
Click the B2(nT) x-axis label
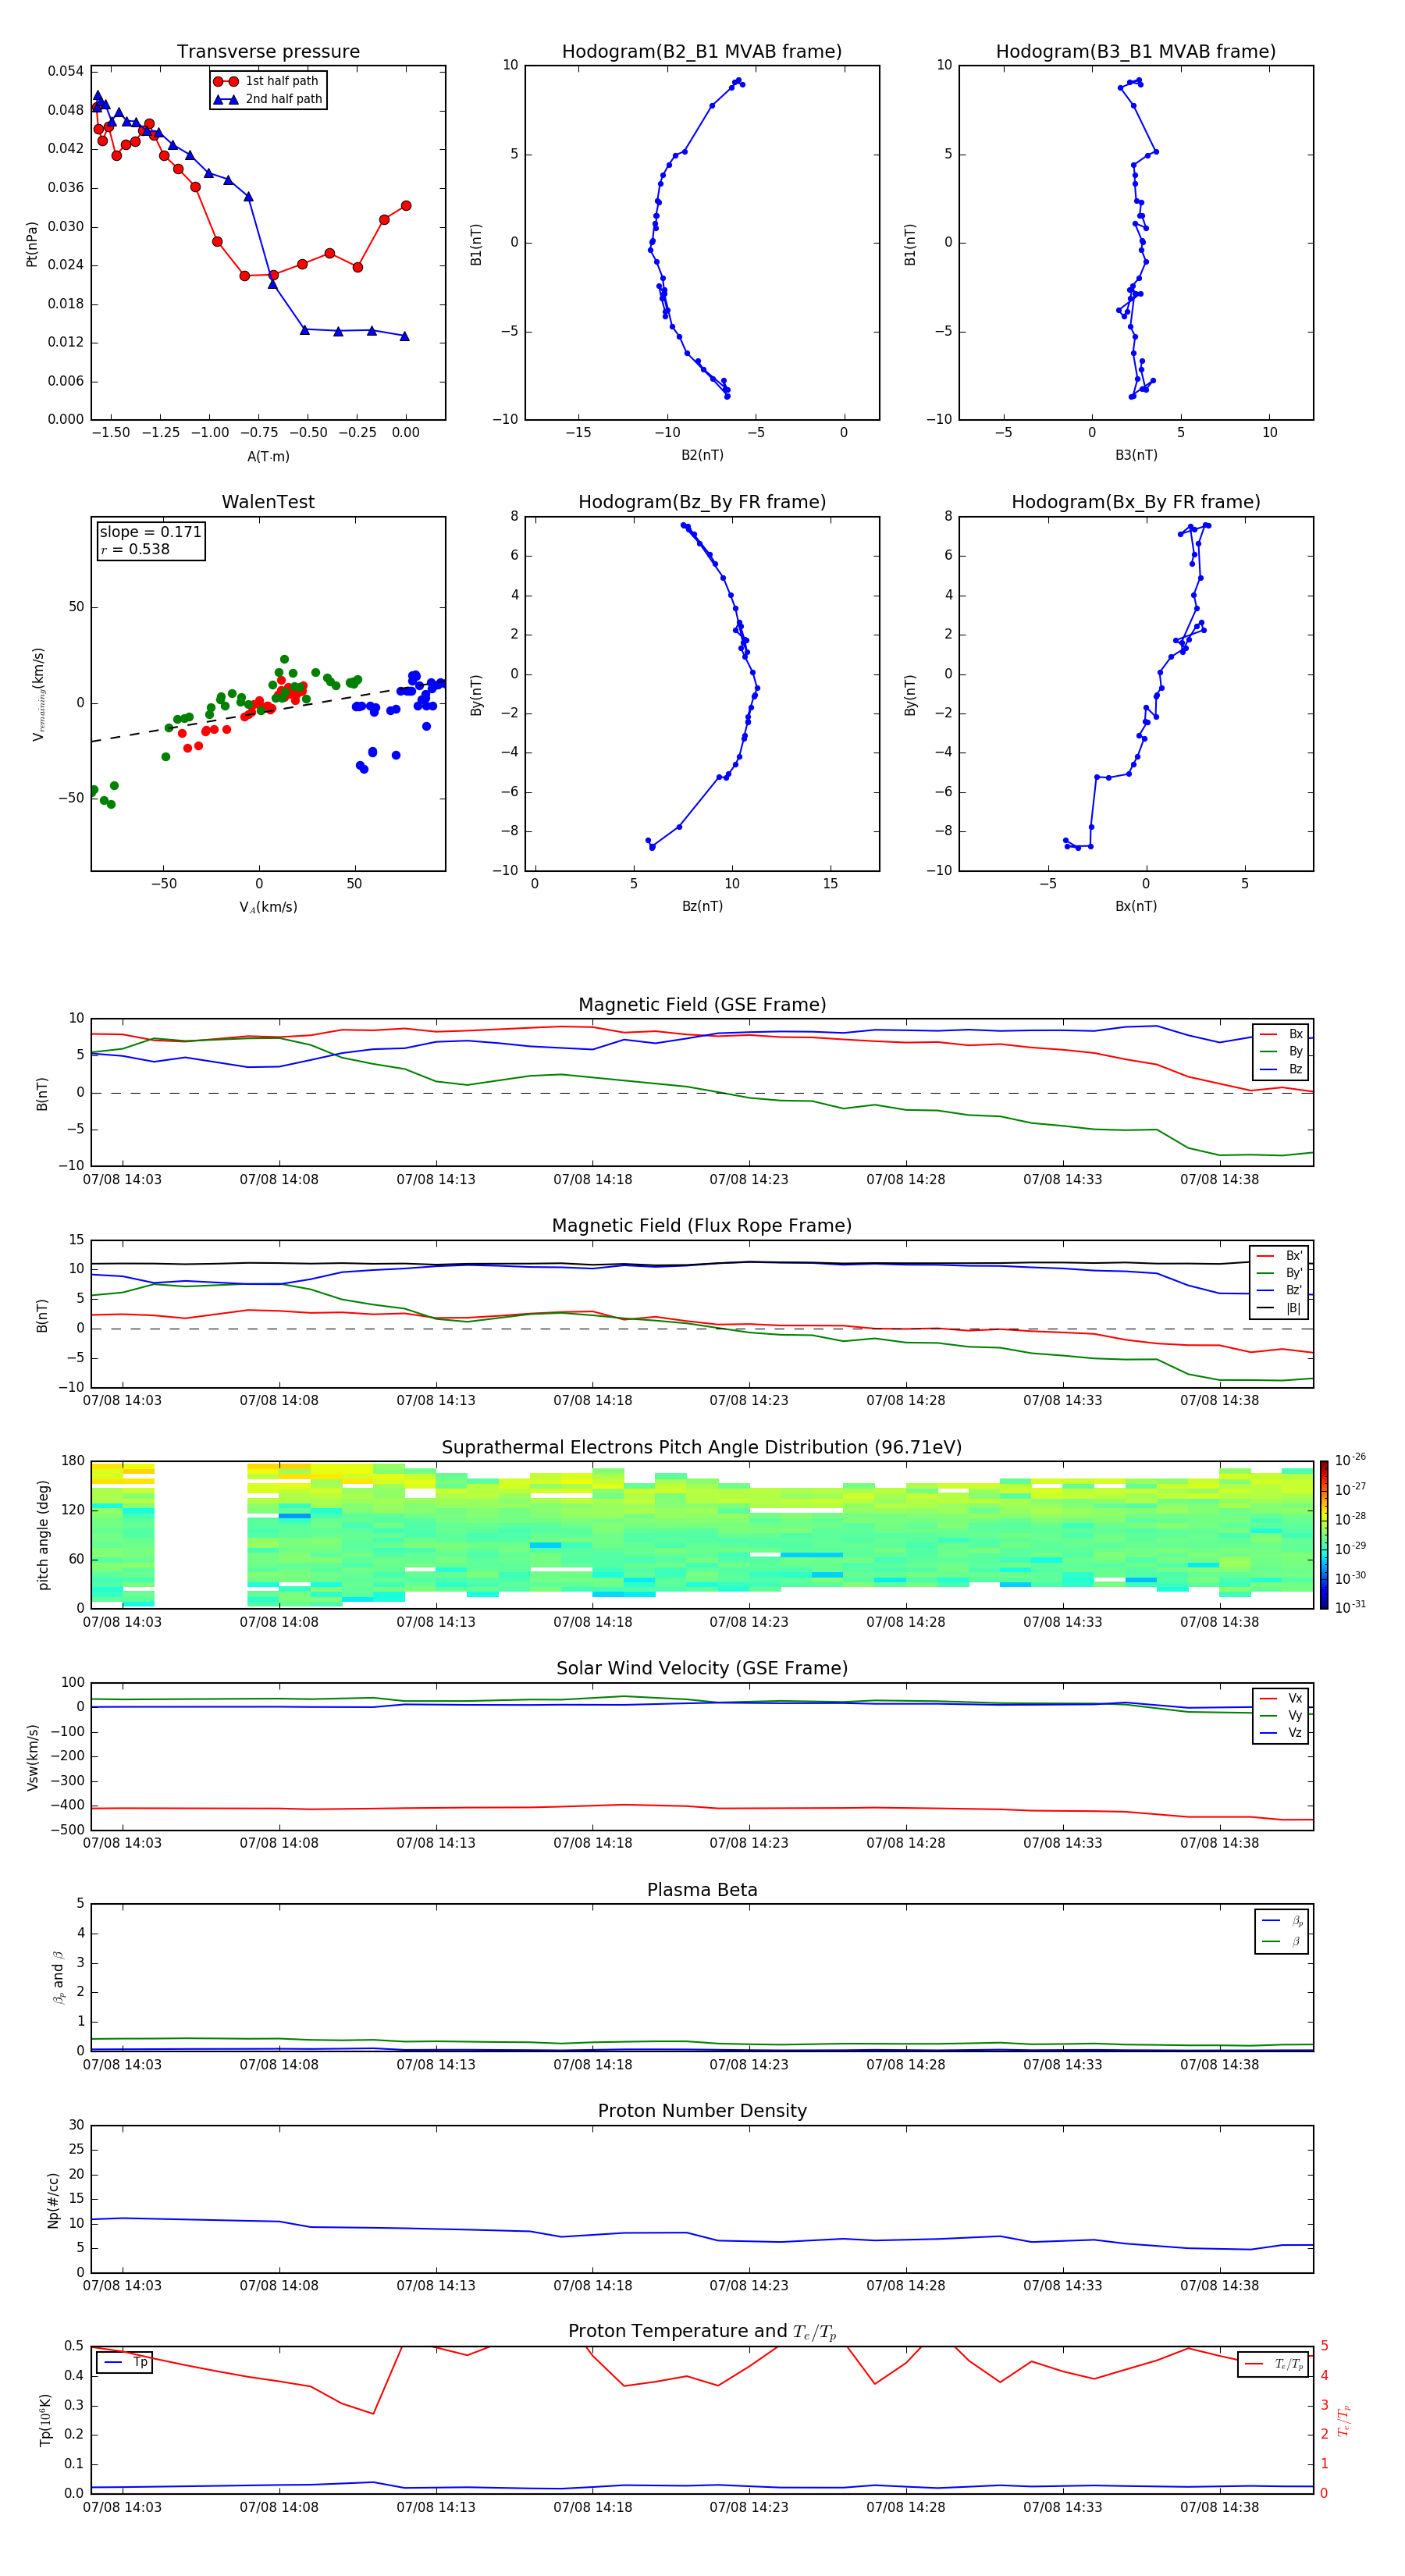pos(702,455)
